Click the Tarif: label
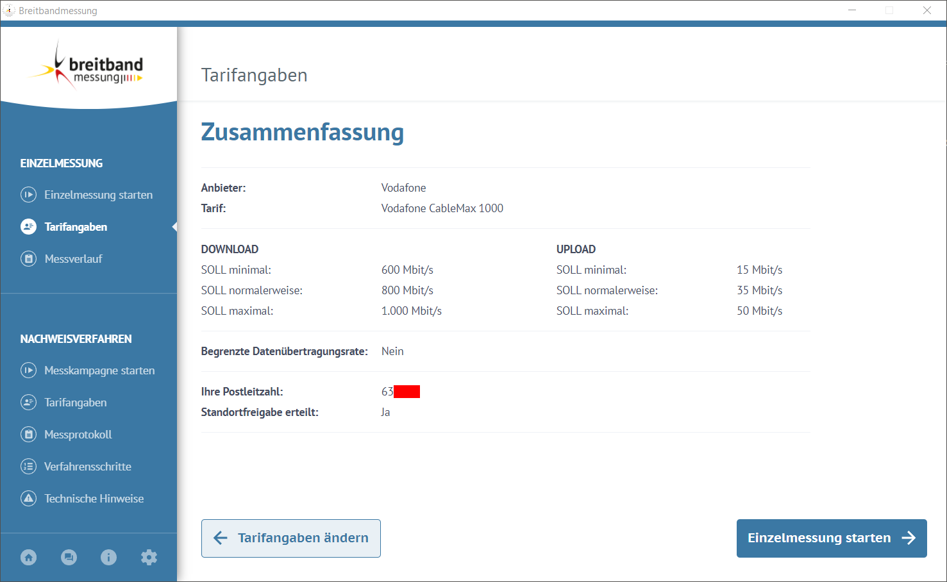 214,208
